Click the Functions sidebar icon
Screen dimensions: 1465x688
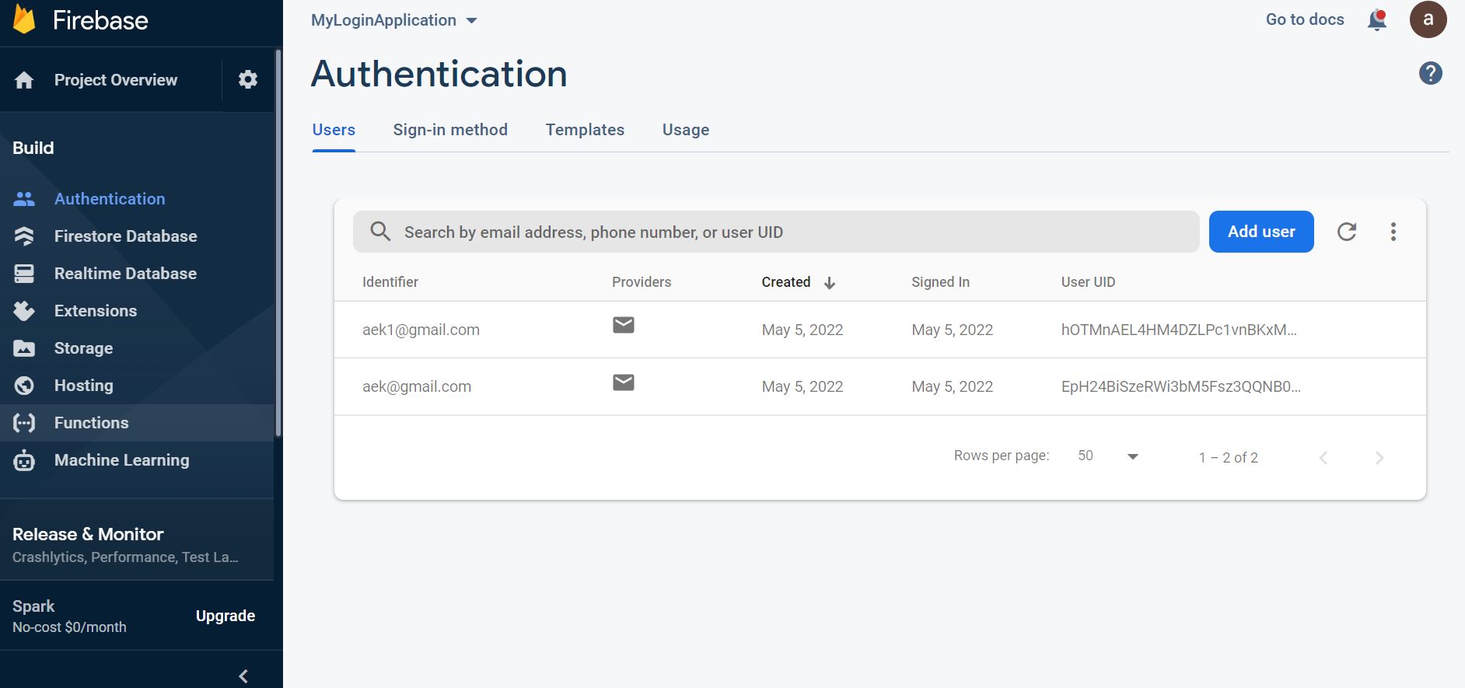click(24, 423)
